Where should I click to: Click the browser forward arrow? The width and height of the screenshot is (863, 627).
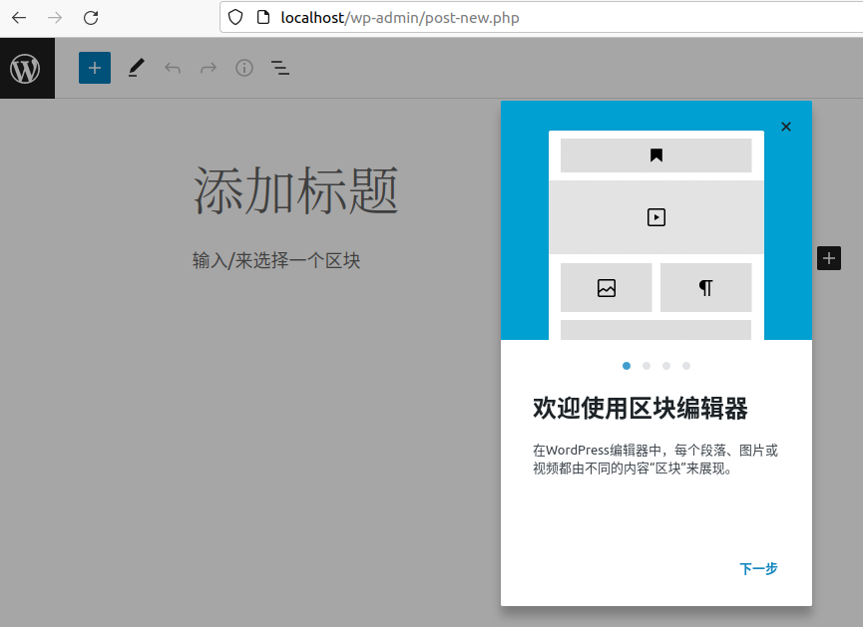pos(55,18)
